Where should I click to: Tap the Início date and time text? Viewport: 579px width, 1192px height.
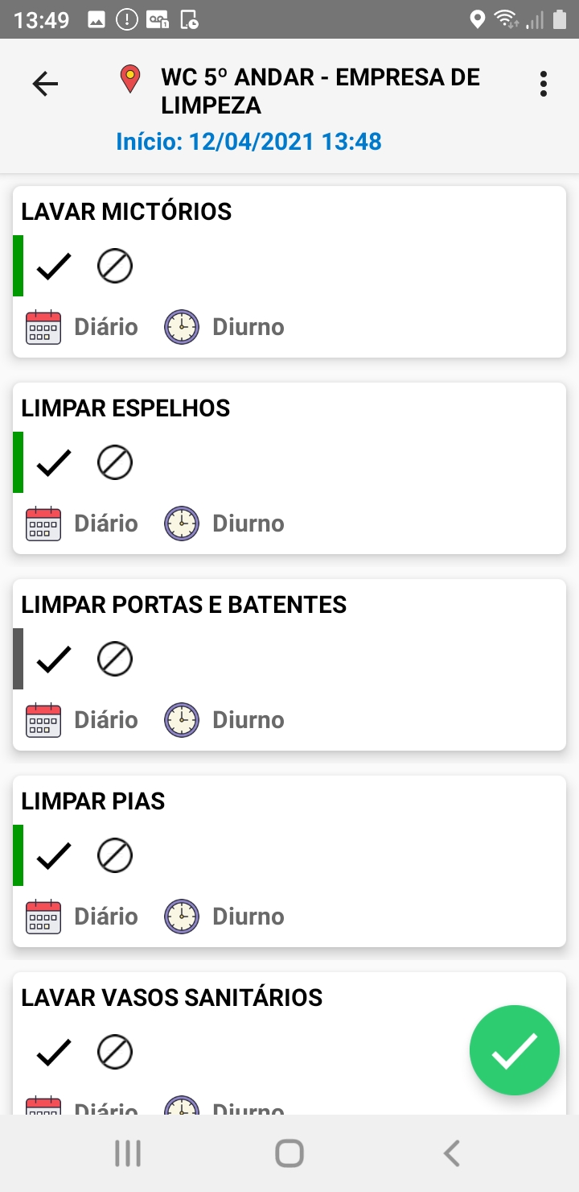[x=248, y=142]
